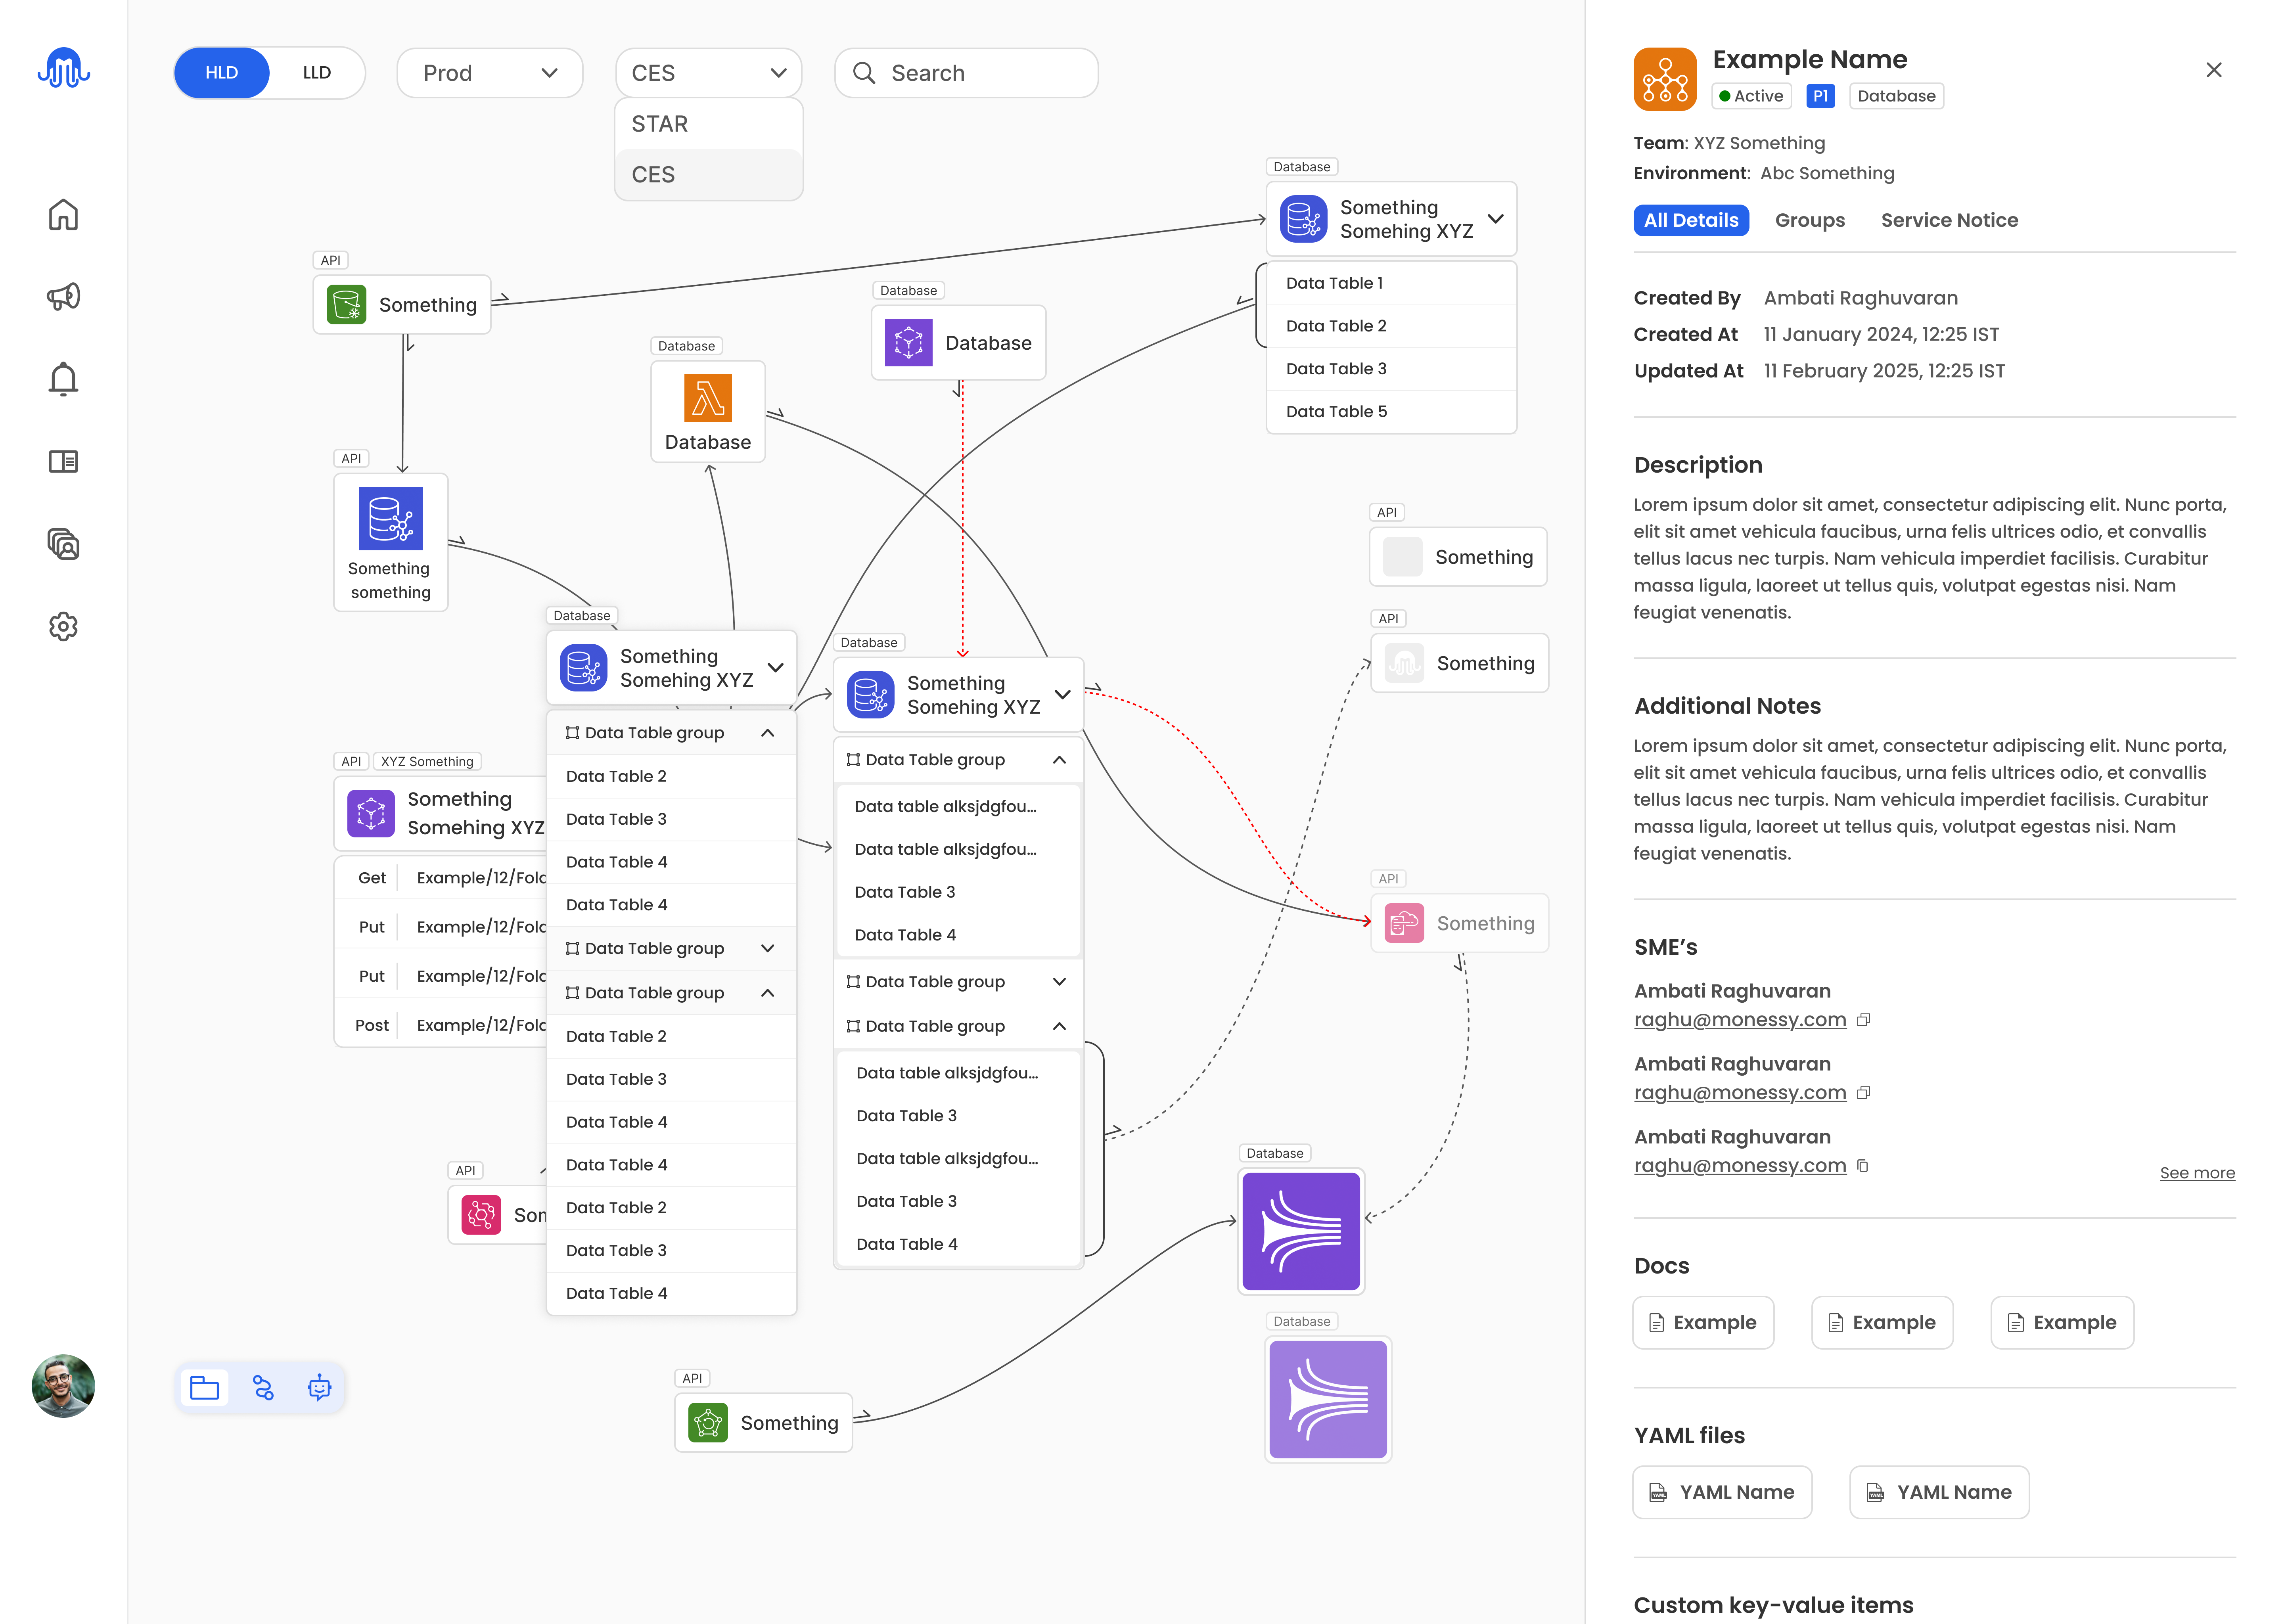Open the CES dropdown selector
The height and width of the screenshot is (1624, 2284).
click(x=709, y=73)
